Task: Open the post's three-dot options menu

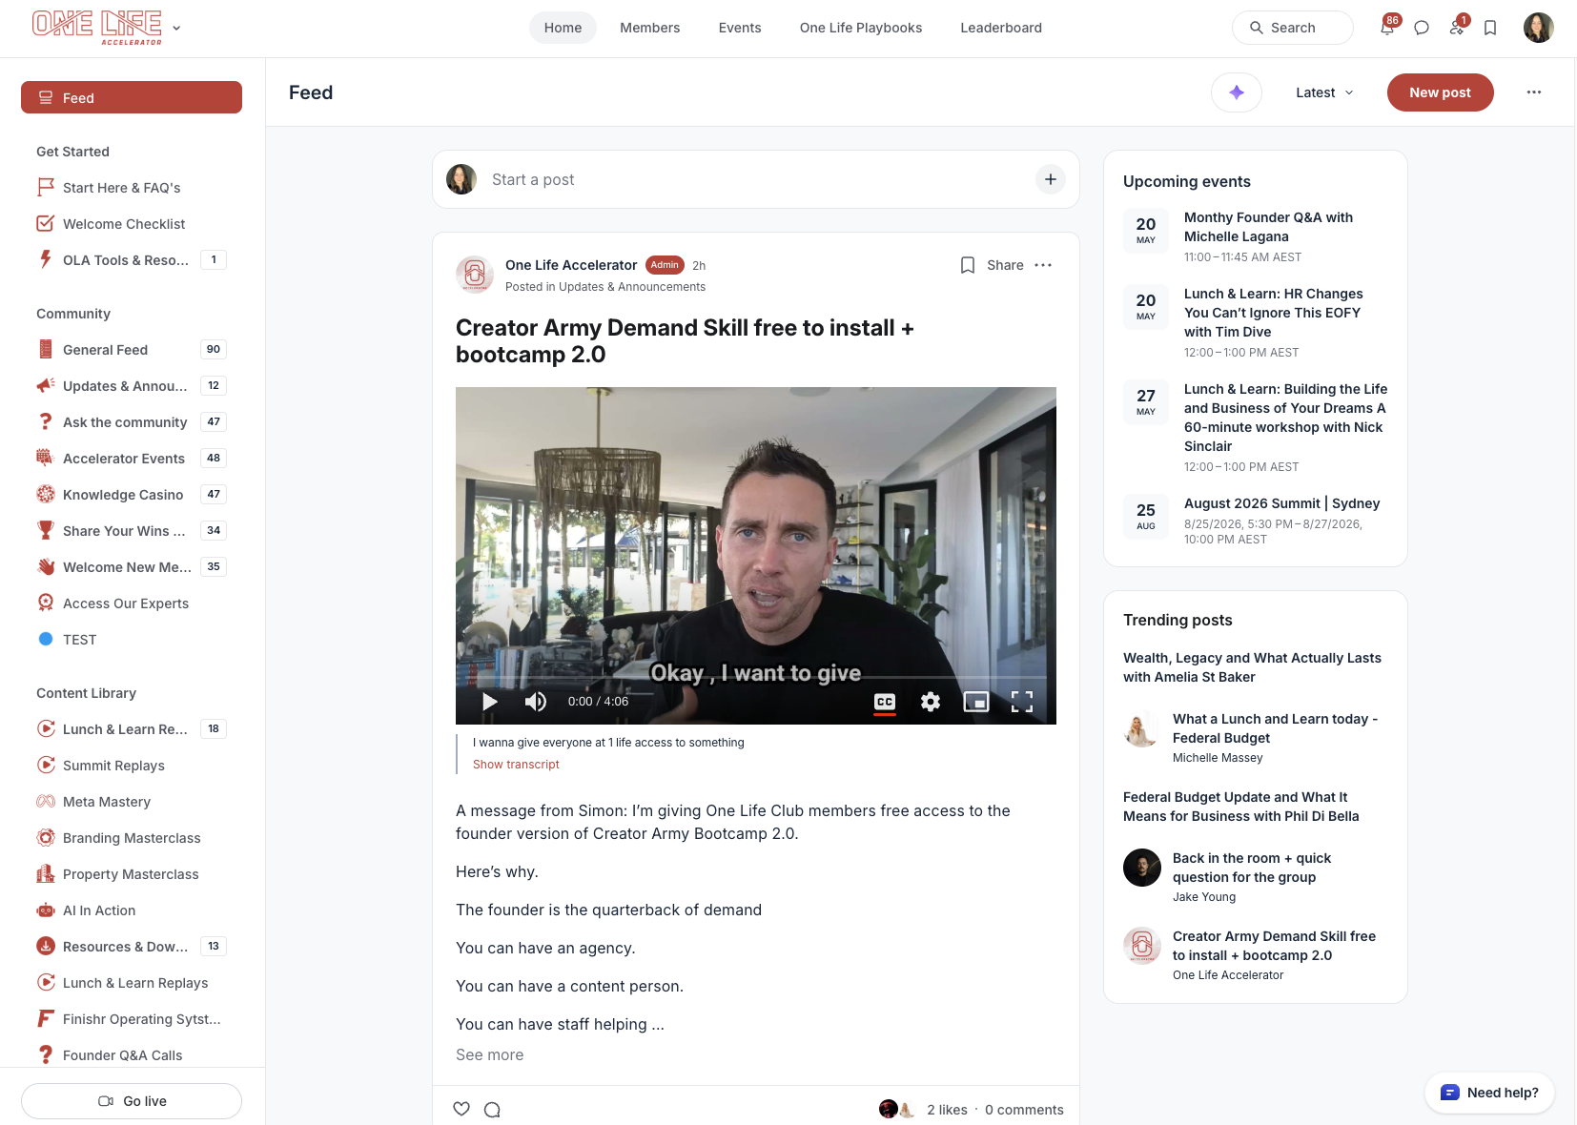Action: [x=1043, y=265]
